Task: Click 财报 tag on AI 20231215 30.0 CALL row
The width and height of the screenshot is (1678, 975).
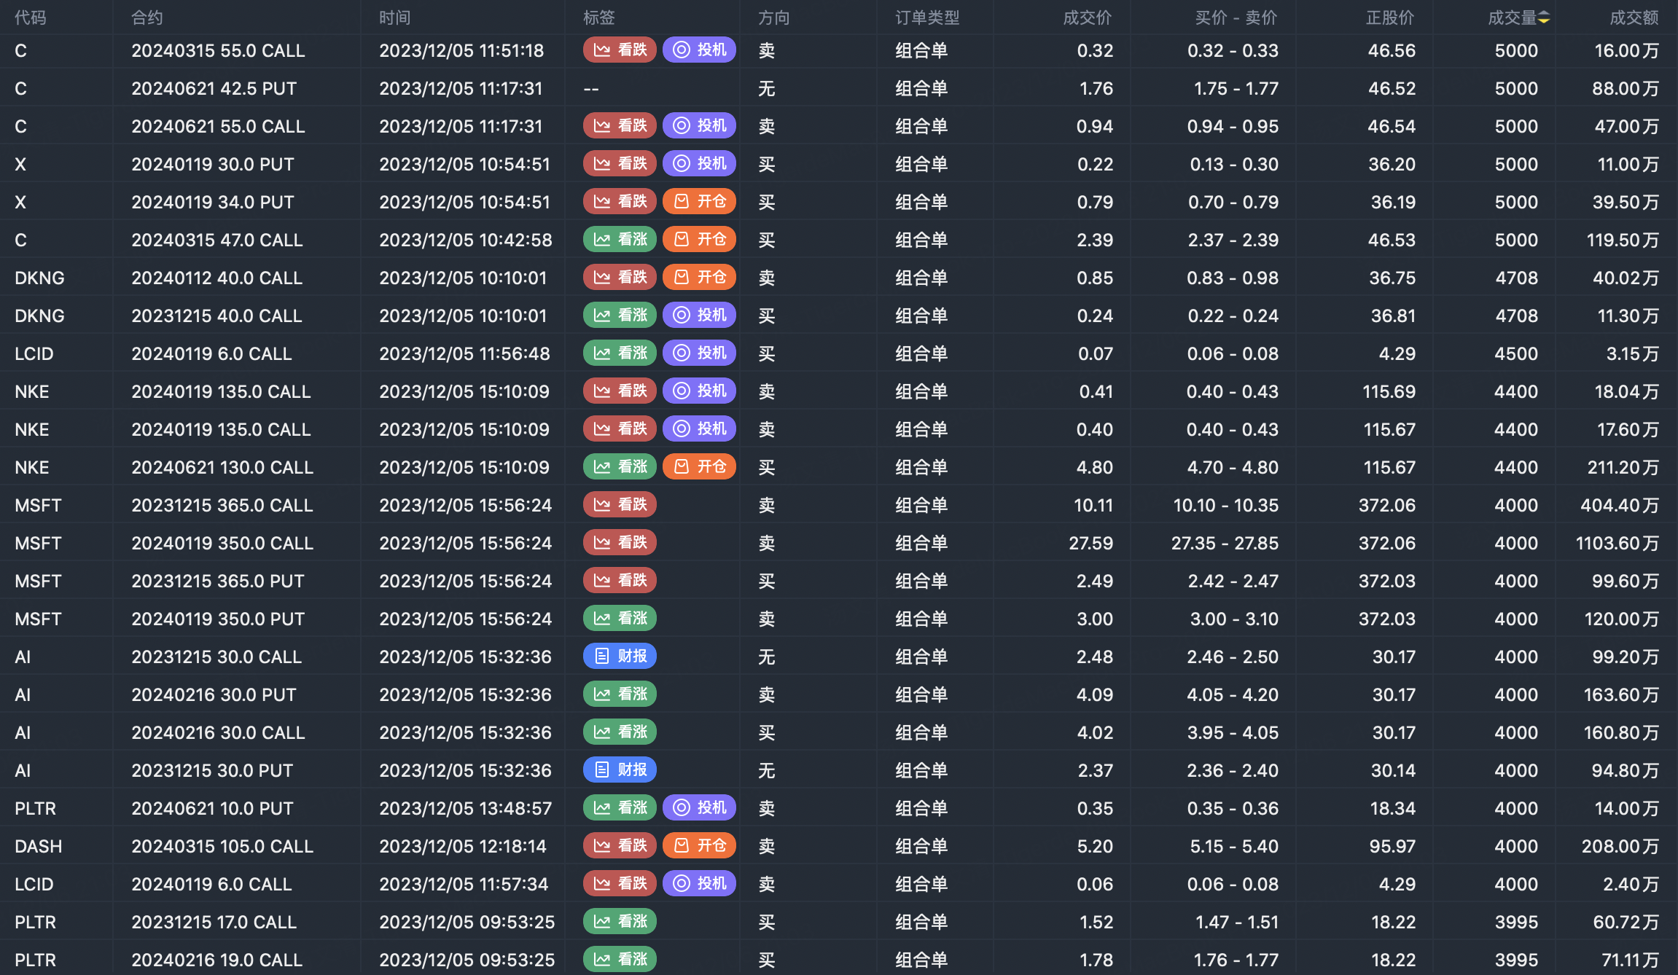Action: point(620,656)
